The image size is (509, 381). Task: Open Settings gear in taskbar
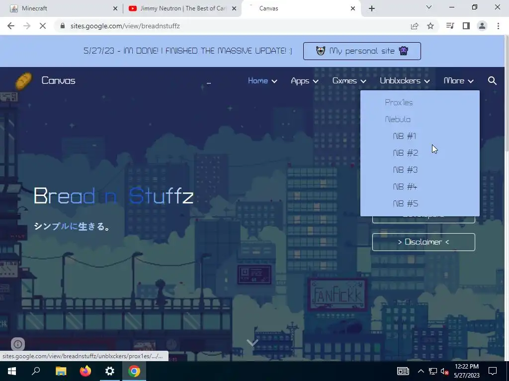110,371
